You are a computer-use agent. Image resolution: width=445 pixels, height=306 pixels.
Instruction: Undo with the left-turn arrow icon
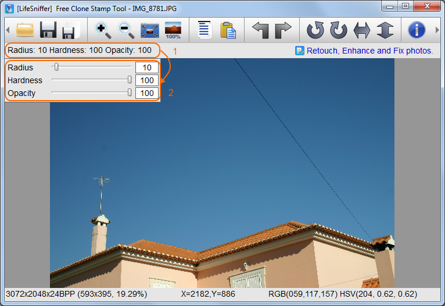(x=260, y=30)
